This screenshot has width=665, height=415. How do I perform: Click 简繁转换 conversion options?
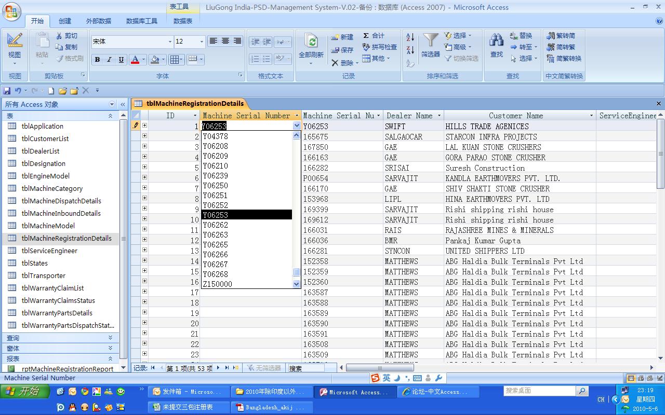[x=564, y=59]
